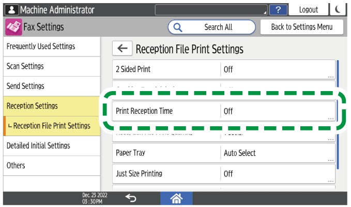Click Back to Settings Menu button
351x207 pixels.
pos(302,27)
